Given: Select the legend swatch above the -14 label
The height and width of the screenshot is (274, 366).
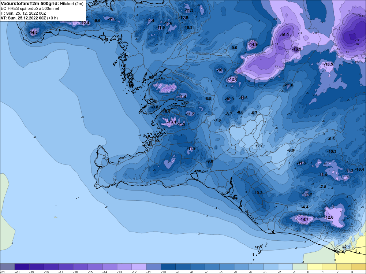Looking at the screenshot, I should [110, 267].
